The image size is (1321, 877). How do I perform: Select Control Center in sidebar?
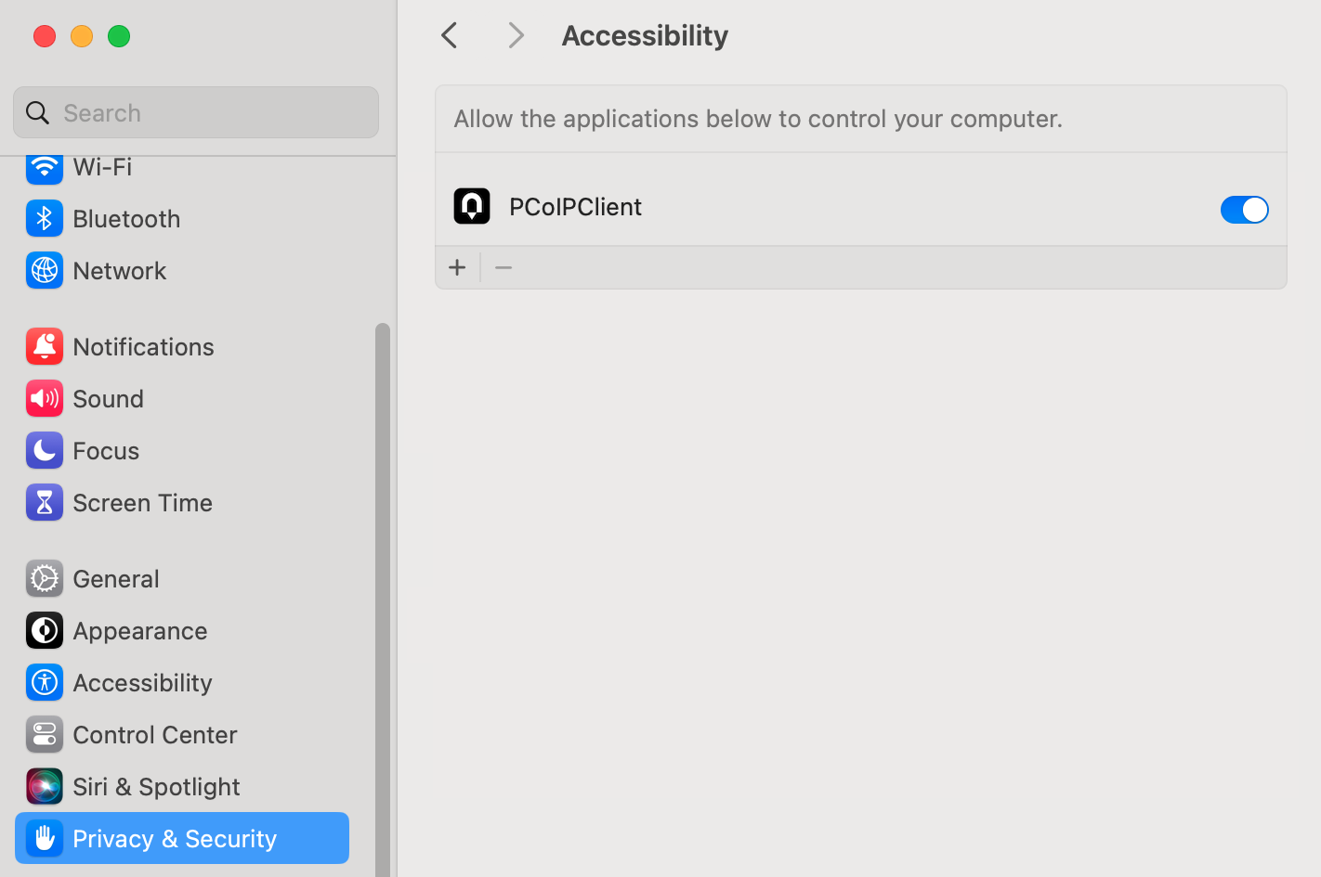[x=182, y=735]
